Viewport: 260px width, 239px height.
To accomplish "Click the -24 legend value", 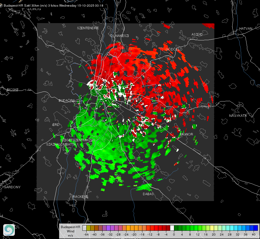I will 126,234.
